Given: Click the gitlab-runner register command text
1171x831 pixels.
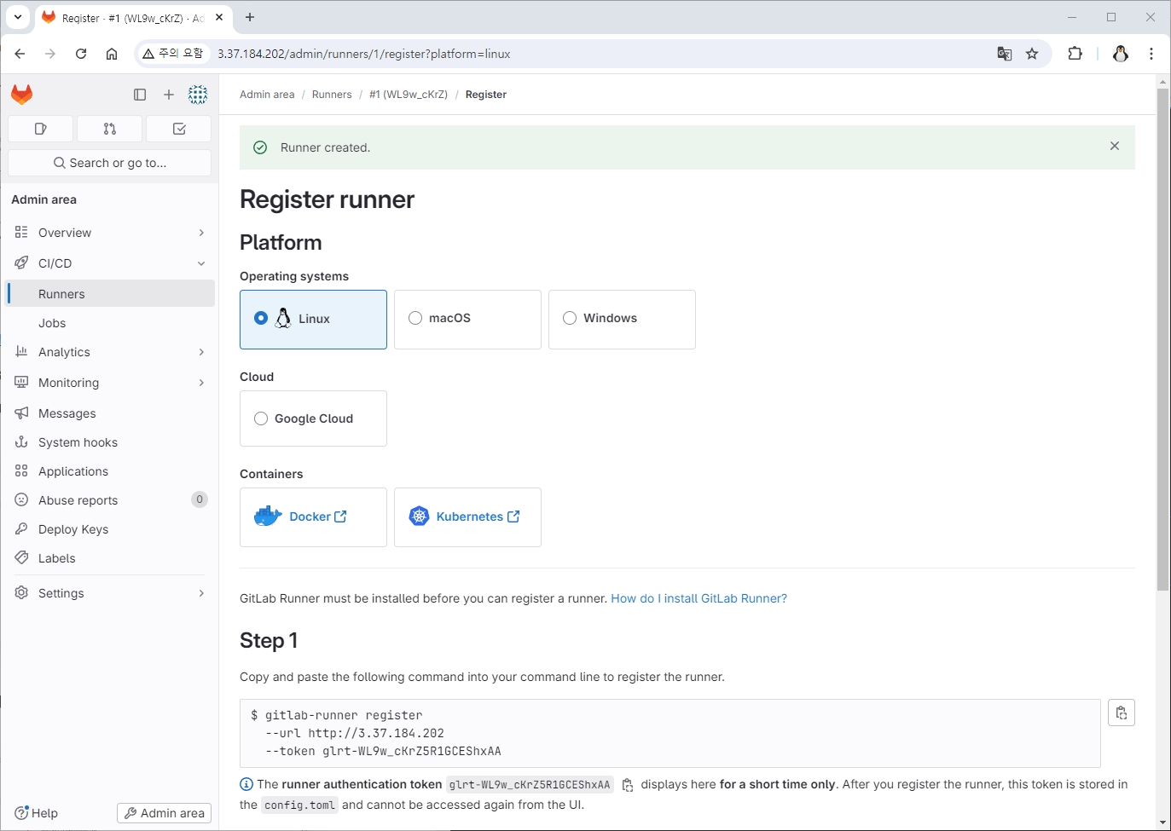Looking at the screenshot, I should pos(344,715).
